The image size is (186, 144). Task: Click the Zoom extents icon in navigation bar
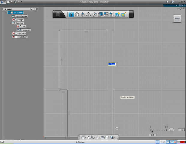[x=83, y=137]
